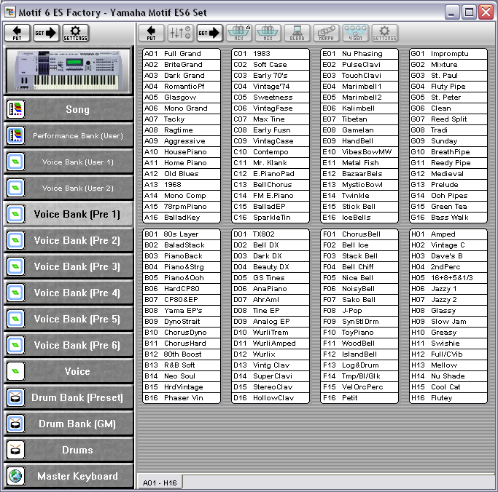
Task: Select voice D15 StereoClav
Action: tap(271, 387)
